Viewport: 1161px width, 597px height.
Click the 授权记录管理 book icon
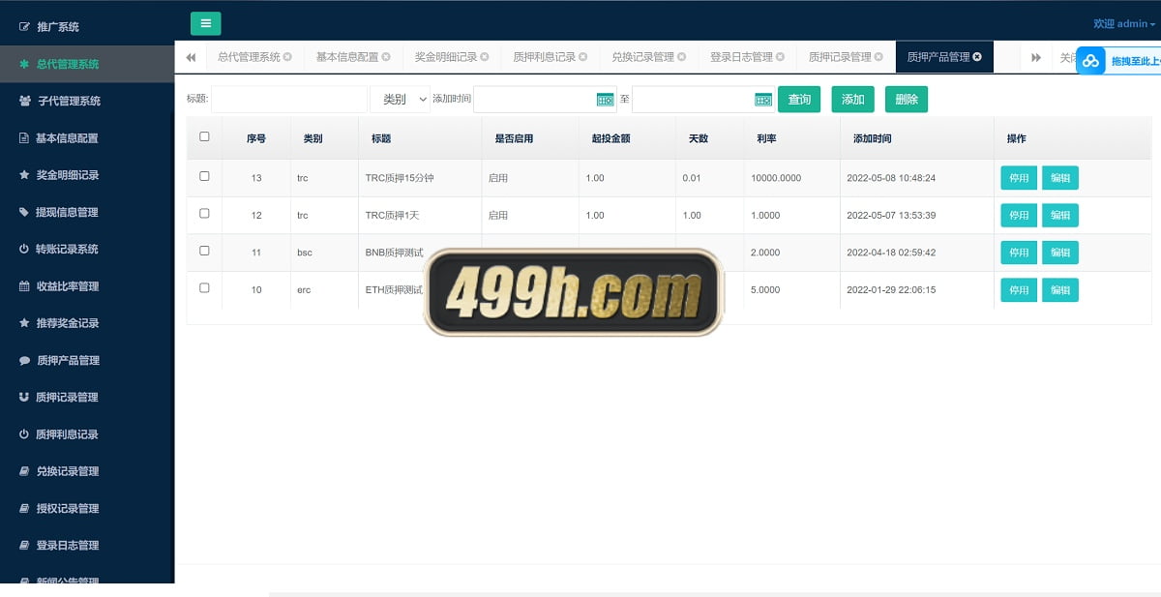click(24, 508)
